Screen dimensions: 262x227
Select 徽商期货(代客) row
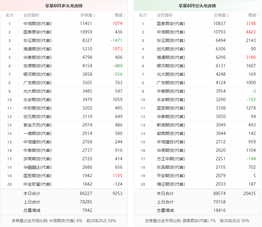tap(197, 133)
